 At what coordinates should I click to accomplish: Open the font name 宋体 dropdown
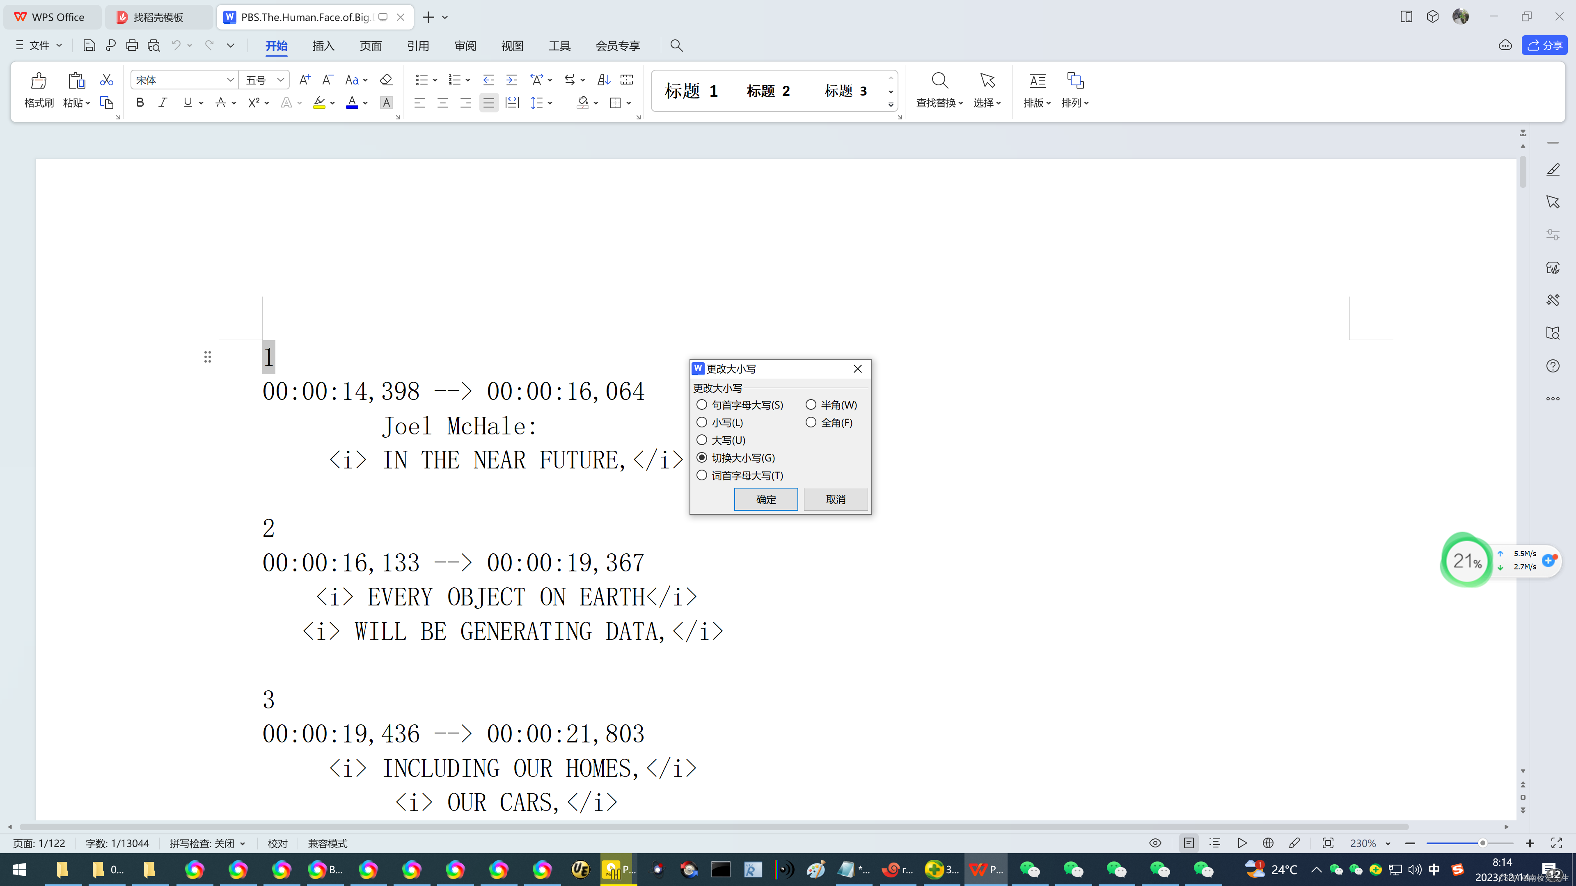[230, 80]
